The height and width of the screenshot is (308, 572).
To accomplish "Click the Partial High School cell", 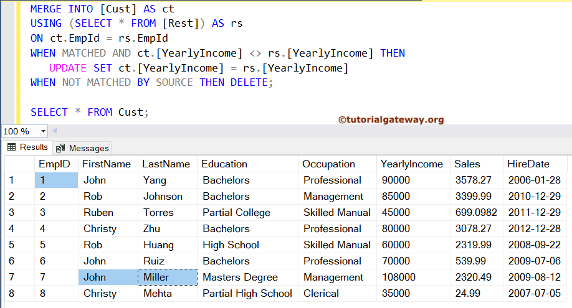I will (247, 294).
